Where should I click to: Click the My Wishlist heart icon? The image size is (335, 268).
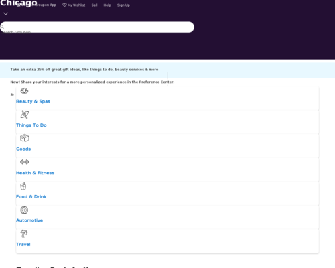64,5
